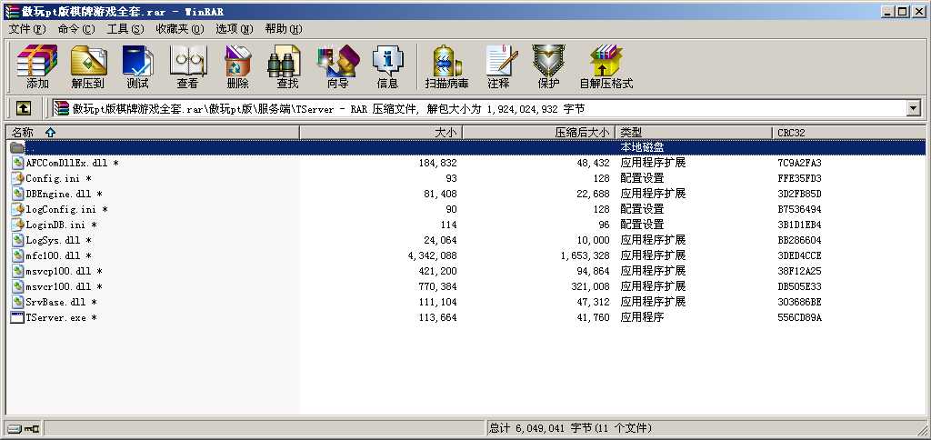Click packed size value 22,688

593,194
